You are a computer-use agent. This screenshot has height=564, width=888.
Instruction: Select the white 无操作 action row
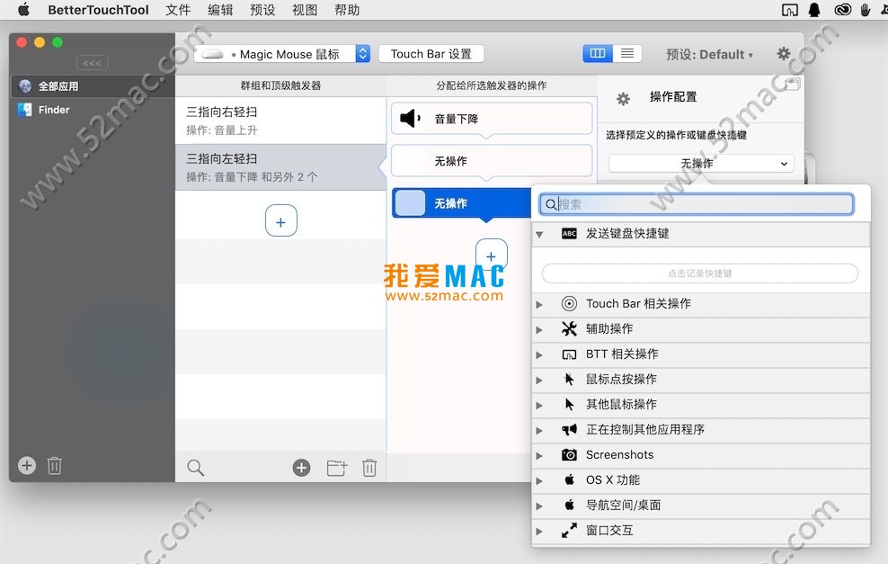point(492,161)
